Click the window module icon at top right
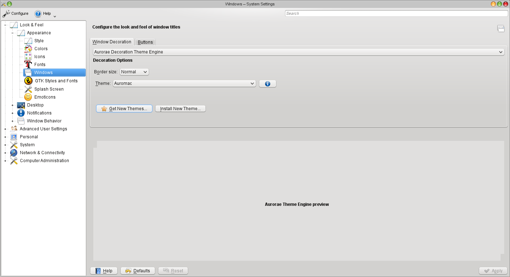 [501, 29]
